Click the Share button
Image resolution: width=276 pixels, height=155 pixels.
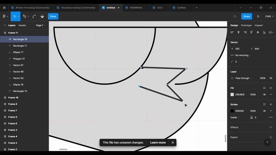pyautogui.click(x=247, y=16)
